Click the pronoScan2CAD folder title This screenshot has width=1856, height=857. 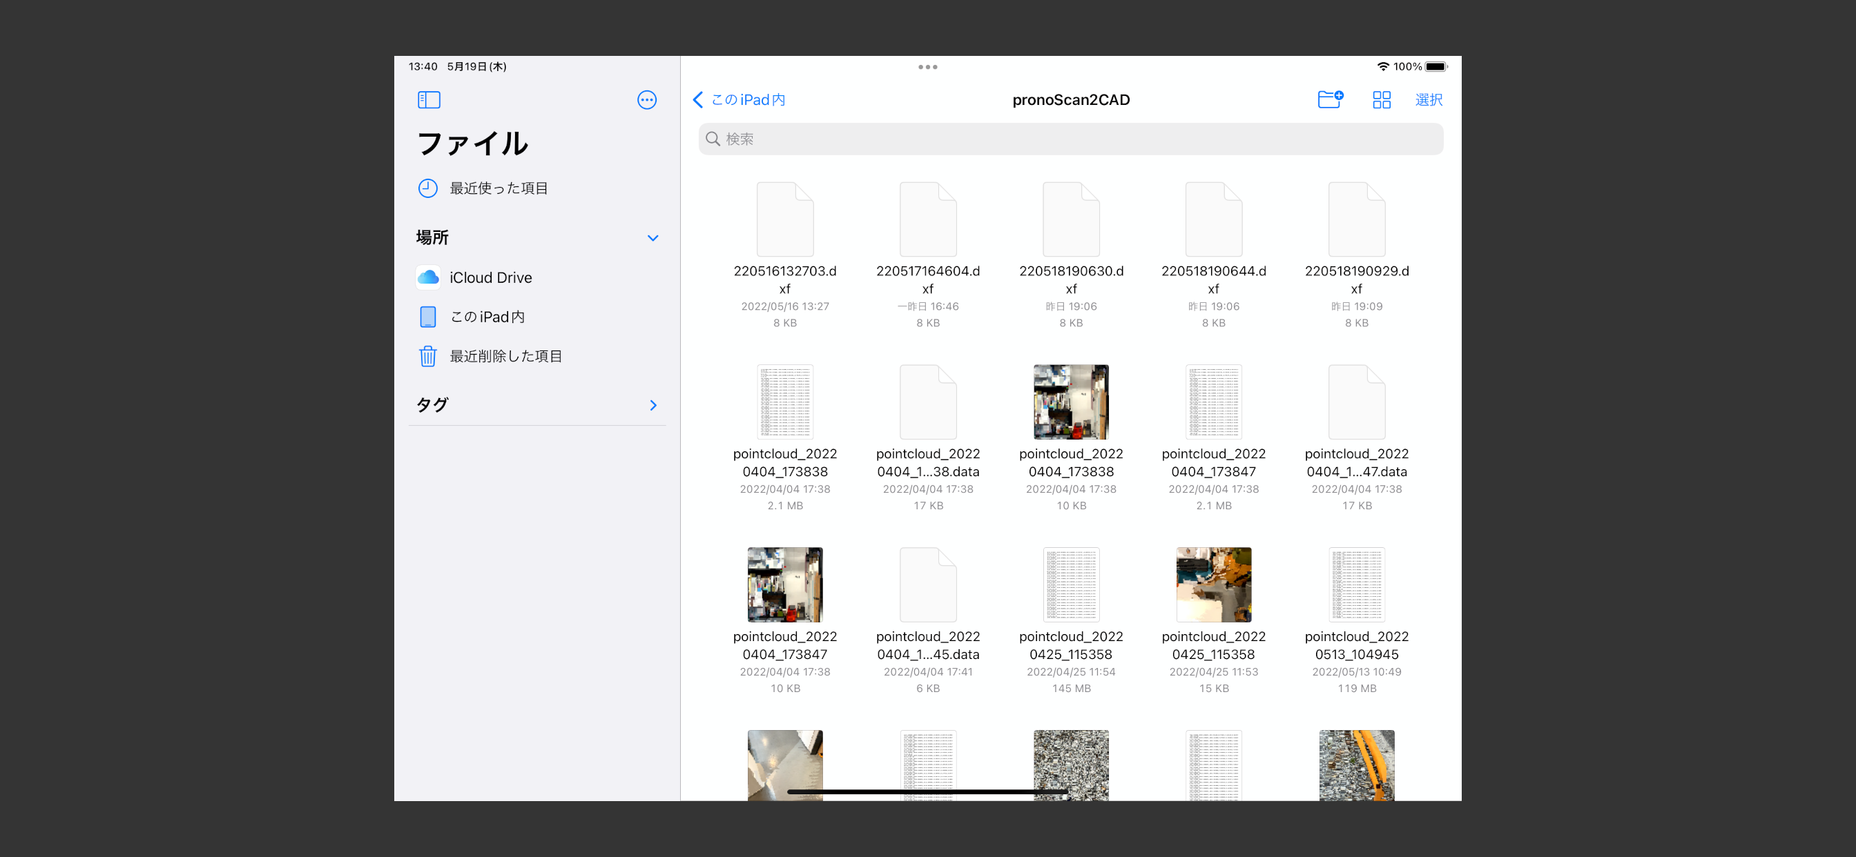[x=1071, y=99]
